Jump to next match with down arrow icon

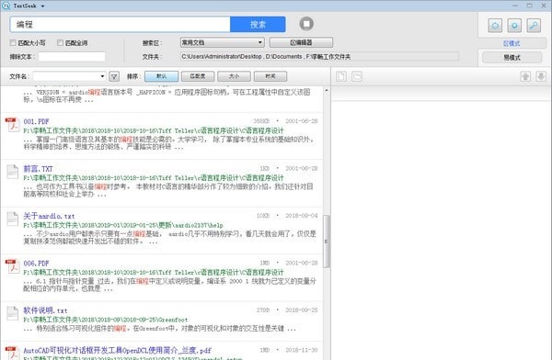[541, 76]
